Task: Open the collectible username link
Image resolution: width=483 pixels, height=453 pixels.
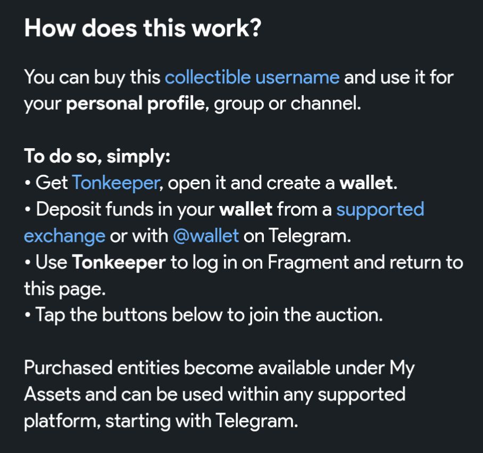Action: (x=252, y=78)
